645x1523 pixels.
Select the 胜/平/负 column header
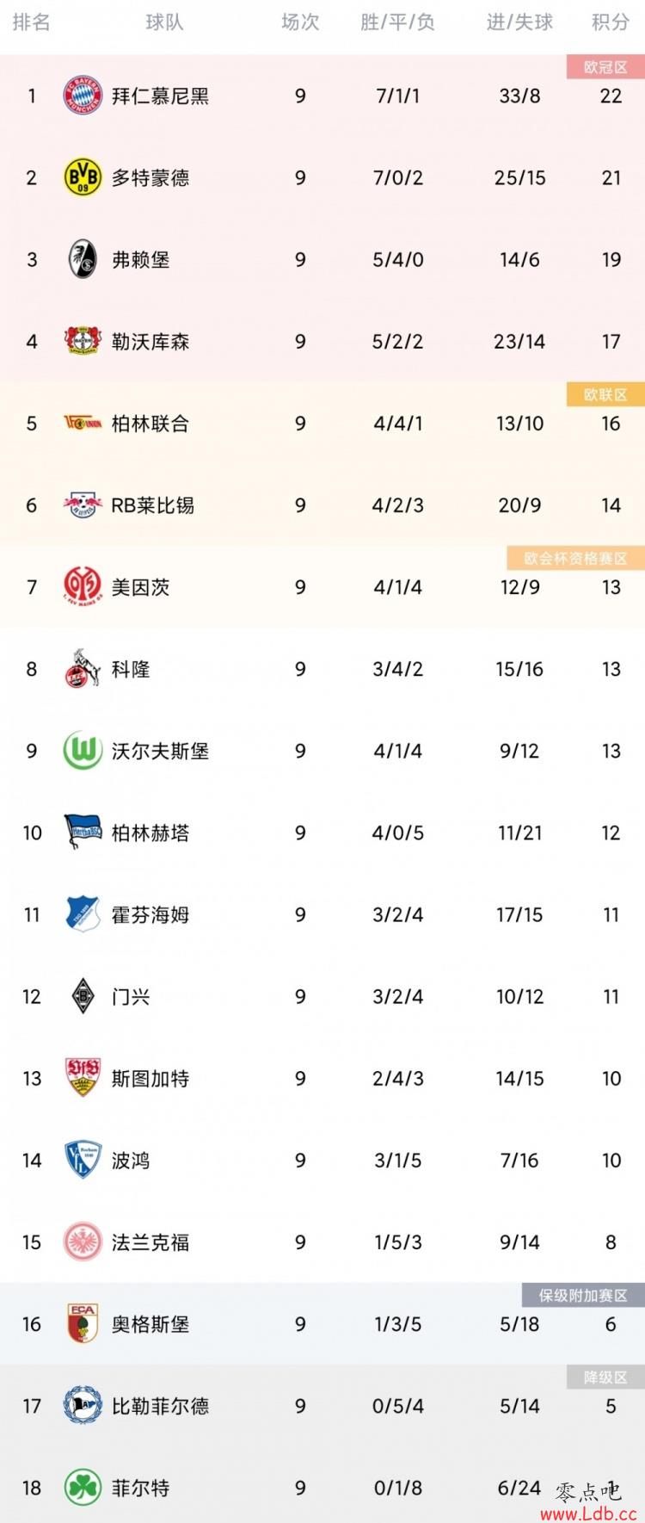pyautogui.click(x=397, y=22)
